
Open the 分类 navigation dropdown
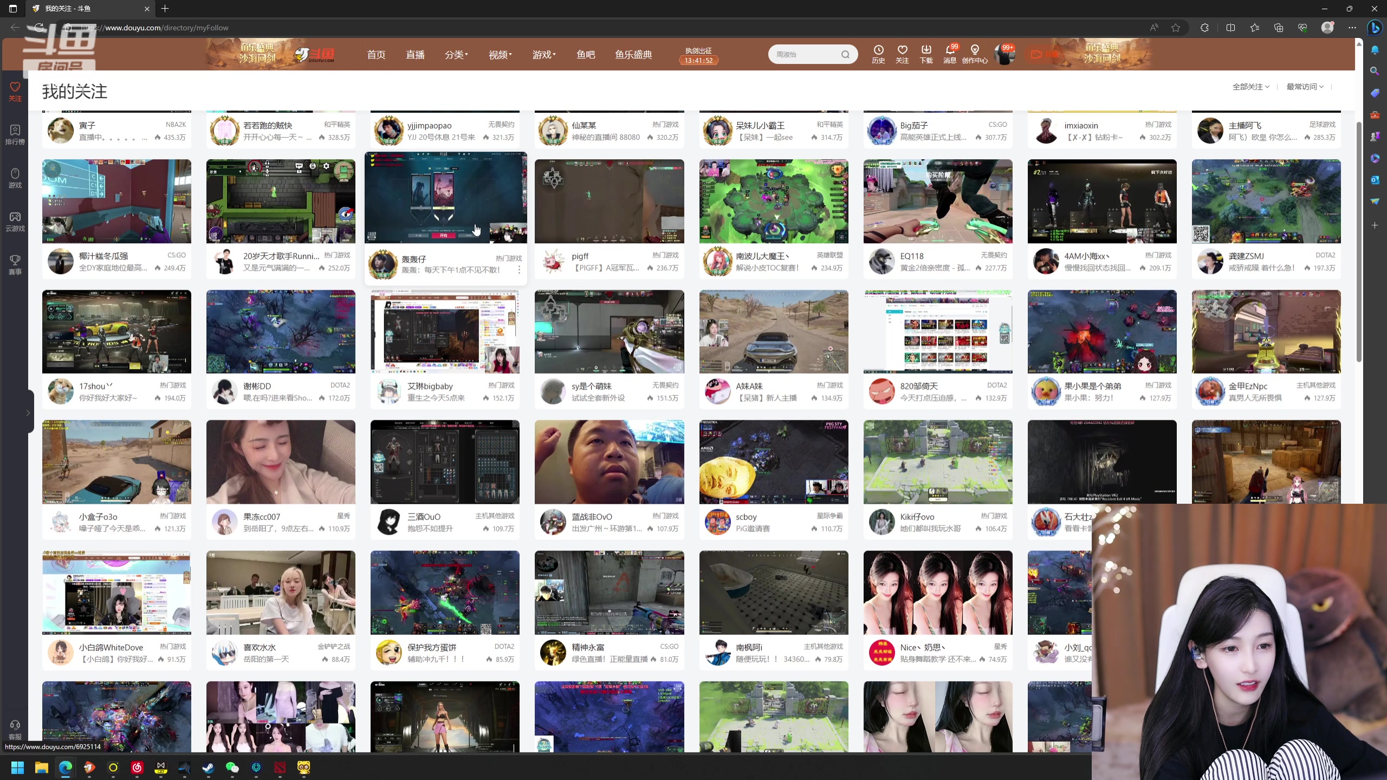(456, 55)
